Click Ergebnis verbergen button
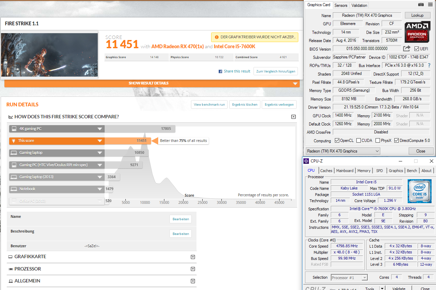This screenshot has width=436, height=290. [279, 105]
